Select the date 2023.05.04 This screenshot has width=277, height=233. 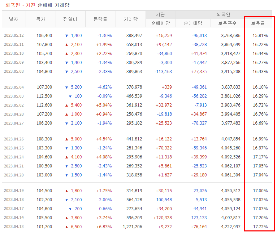pyautogui.click(x=14, y=87)
